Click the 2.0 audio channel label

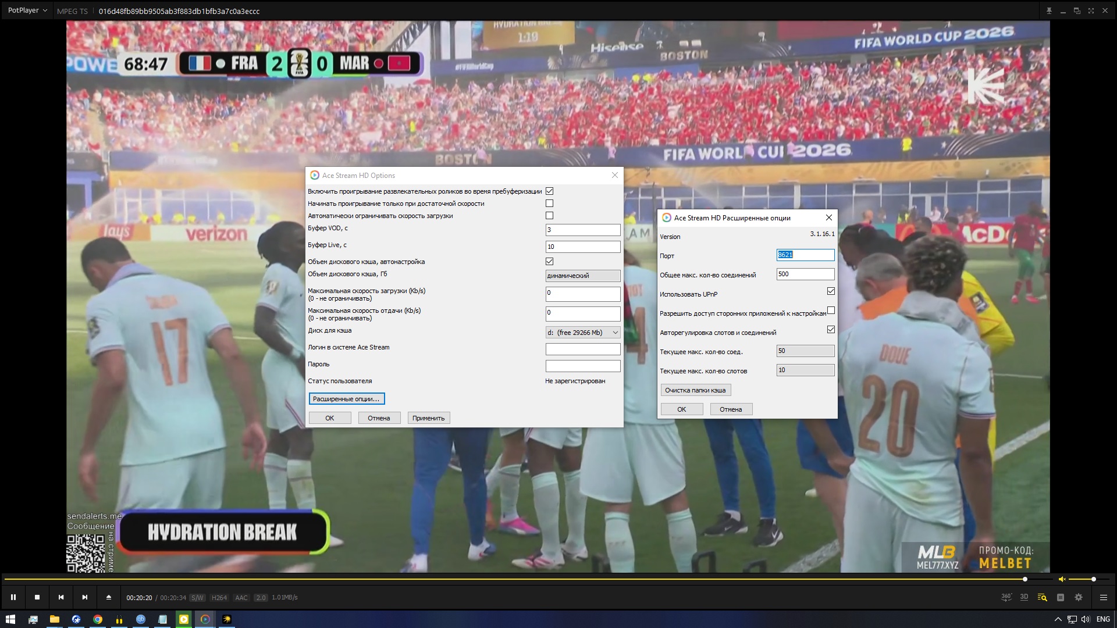[x=261, y=598]
